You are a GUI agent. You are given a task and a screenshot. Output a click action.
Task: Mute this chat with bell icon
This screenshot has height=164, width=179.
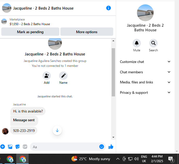coord(136,43)
